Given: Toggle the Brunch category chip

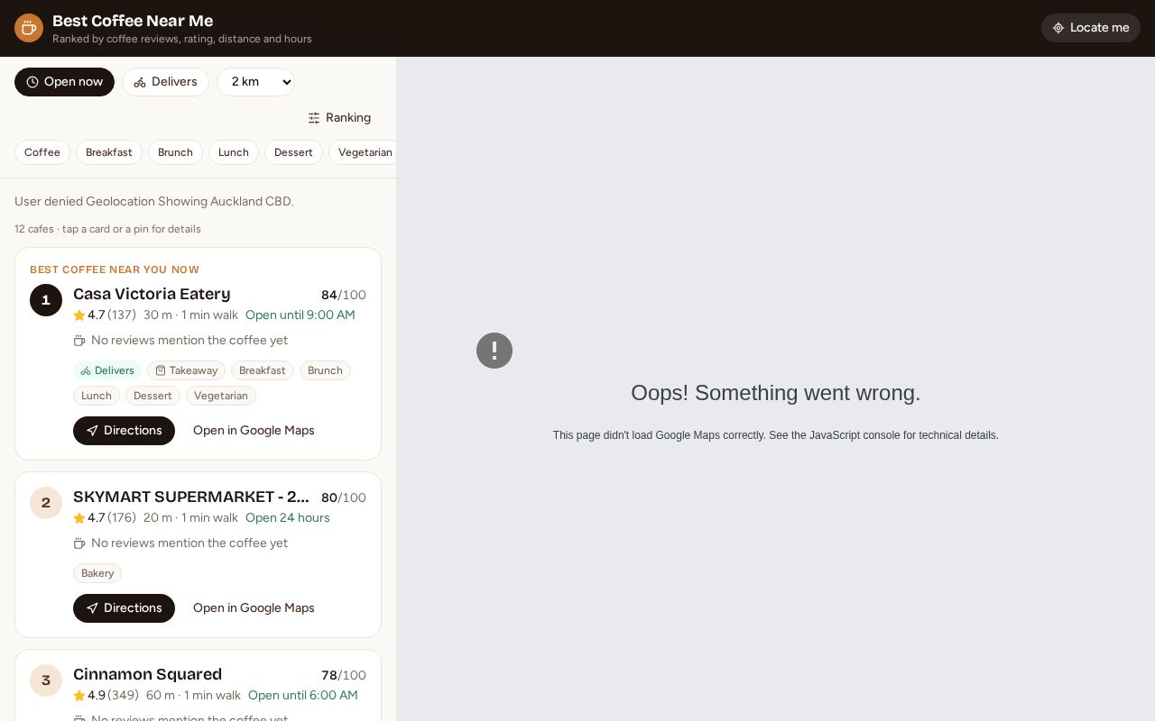Looking at the screenshot, I should pyautogui.click(x=175, y=152).
